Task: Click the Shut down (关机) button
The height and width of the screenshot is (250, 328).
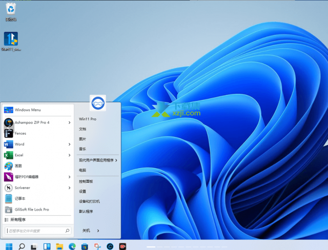Action: click(86, 231)
